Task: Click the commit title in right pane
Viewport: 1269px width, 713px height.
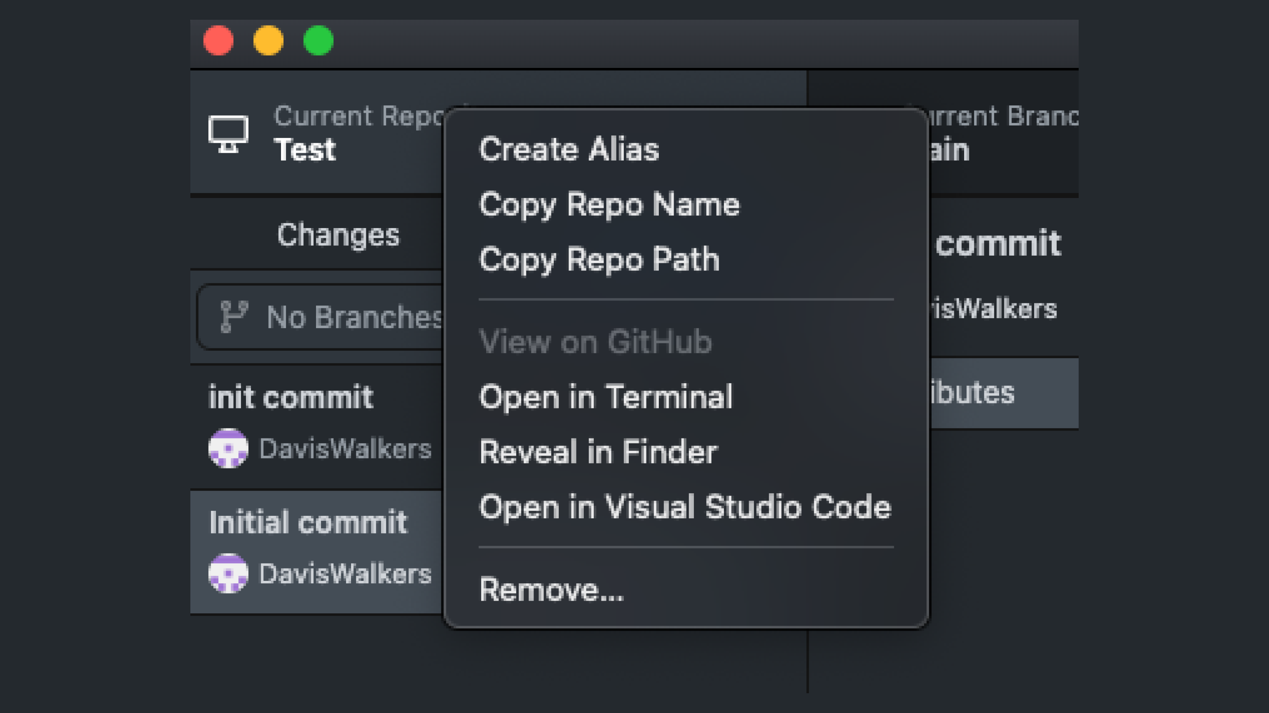Action: [x=998, y=243]
